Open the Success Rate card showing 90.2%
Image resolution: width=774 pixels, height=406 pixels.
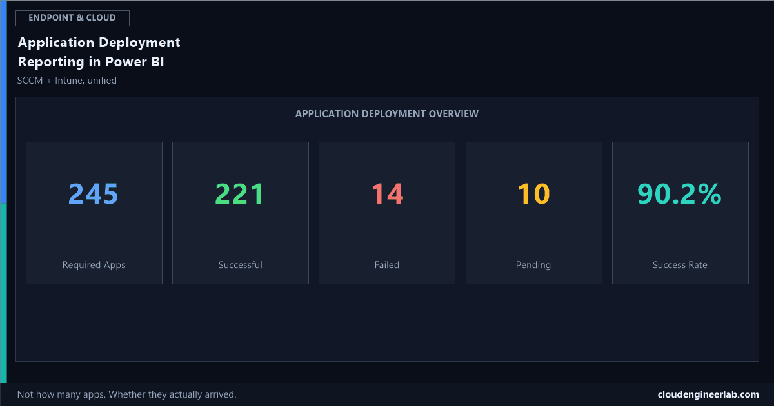coord(680,213)
